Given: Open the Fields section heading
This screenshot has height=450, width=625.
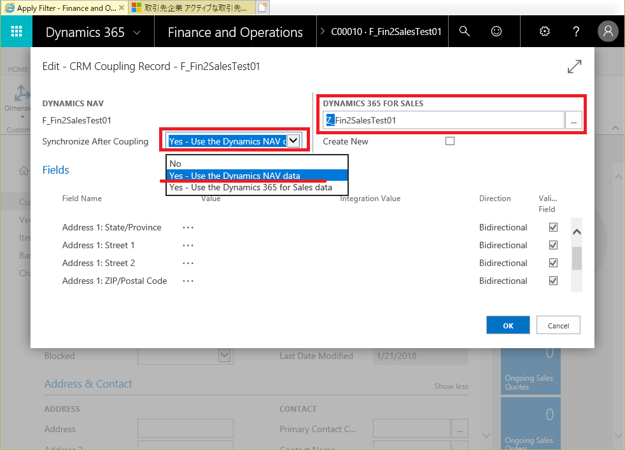Looking at the screenshot, I should [56, 170].
